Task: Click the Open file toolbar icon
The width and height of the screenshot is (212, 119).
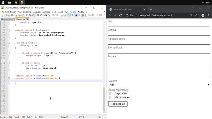Action: coord(5,15)
